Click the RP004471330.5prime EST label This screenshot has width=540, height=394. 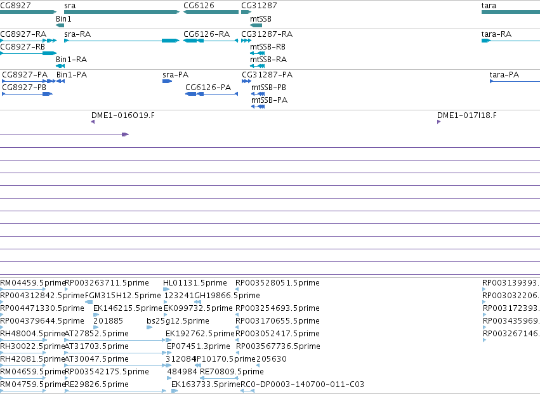(x=42, y=308)
